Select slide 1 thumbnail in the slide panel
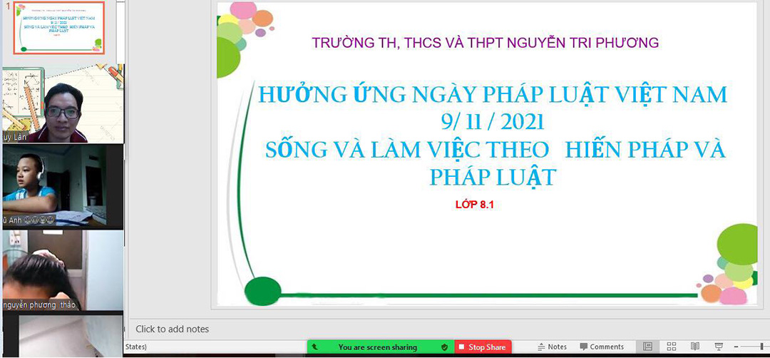This screenshot has height=358, width=770. tap(59, 28)
